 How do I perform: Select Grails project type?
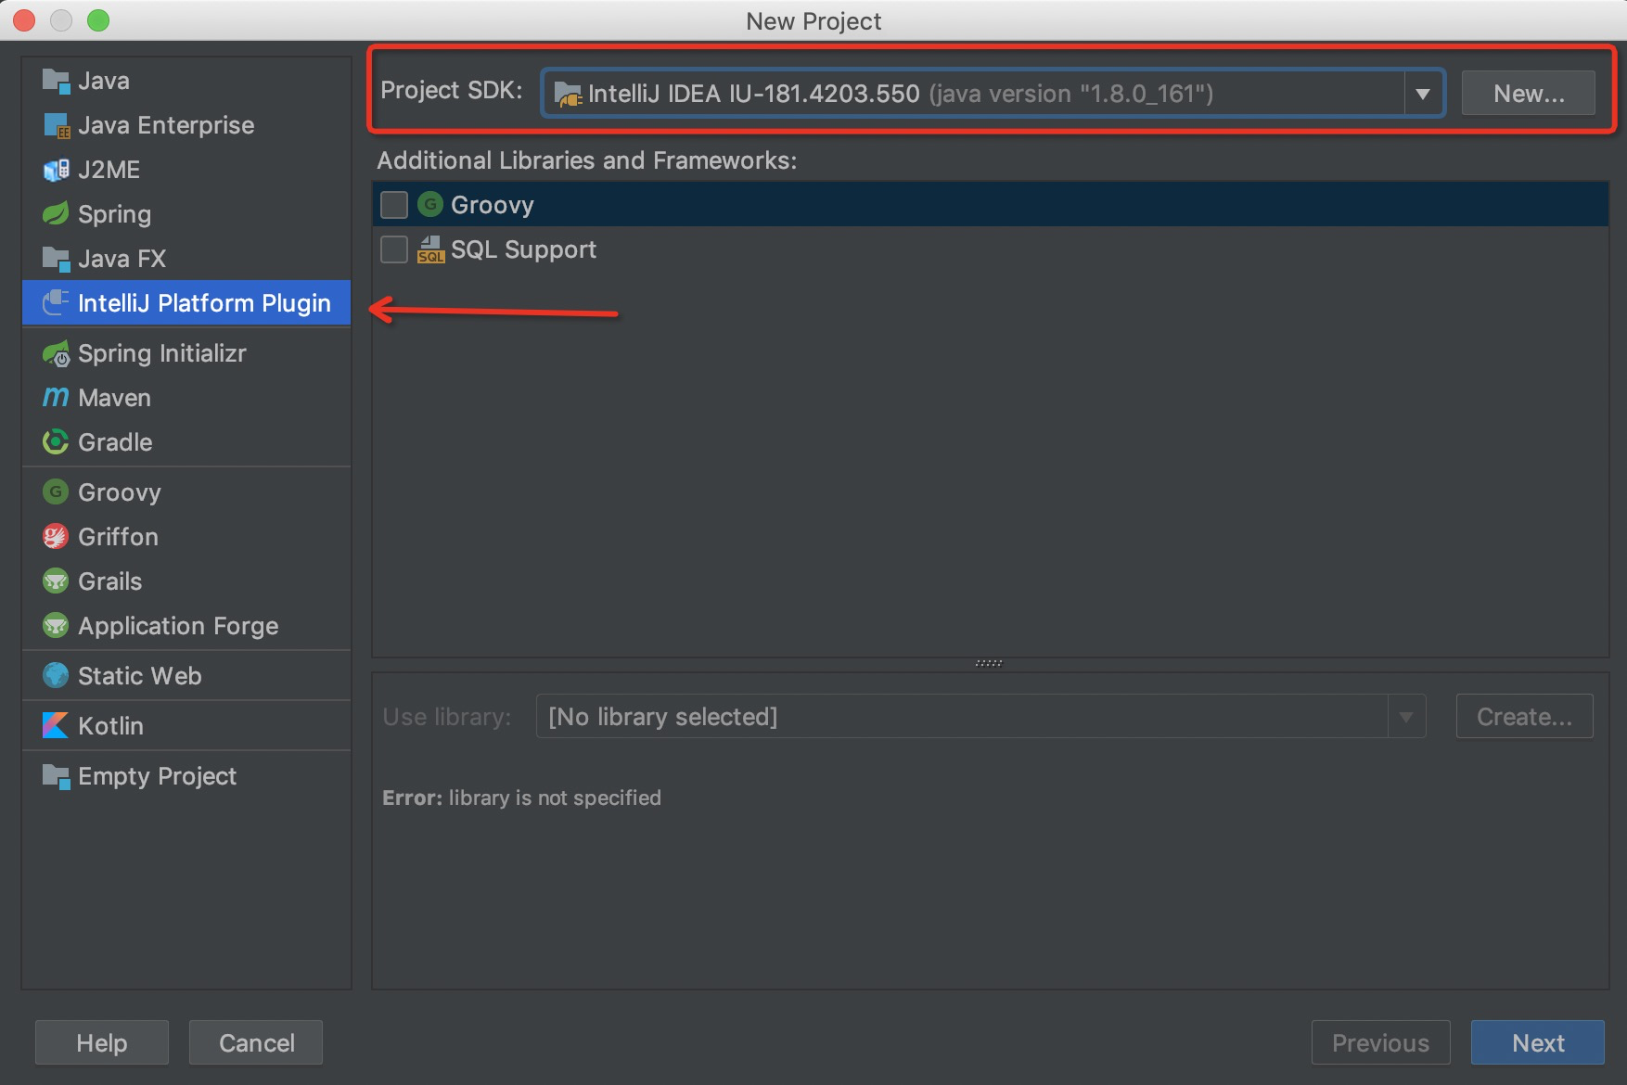(186, 581)
